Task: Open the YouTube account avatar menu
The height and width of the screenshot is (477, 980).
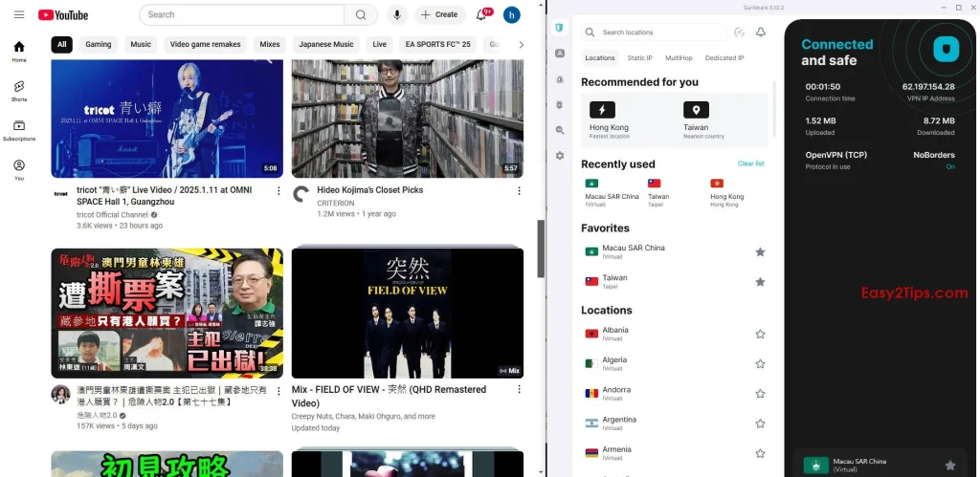Action: [x=512, y=14]
